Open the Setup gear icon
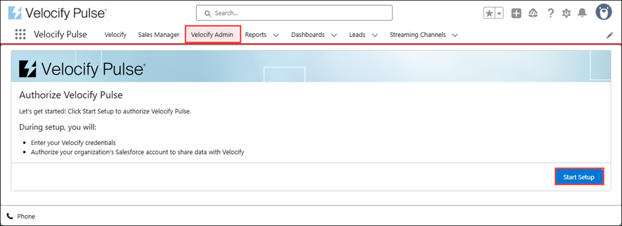Image resolution: width=622 pixels, height=226 pixels. [x=567, y=13]
